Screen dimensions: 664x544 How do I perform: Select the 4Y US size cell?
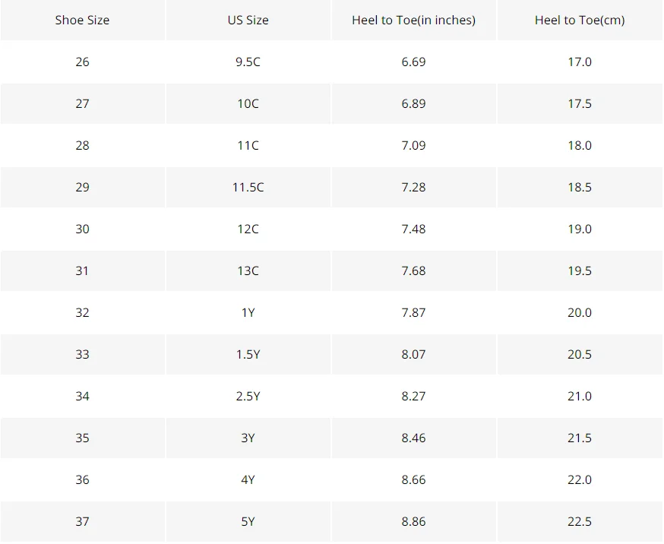[x=248, y=479]
